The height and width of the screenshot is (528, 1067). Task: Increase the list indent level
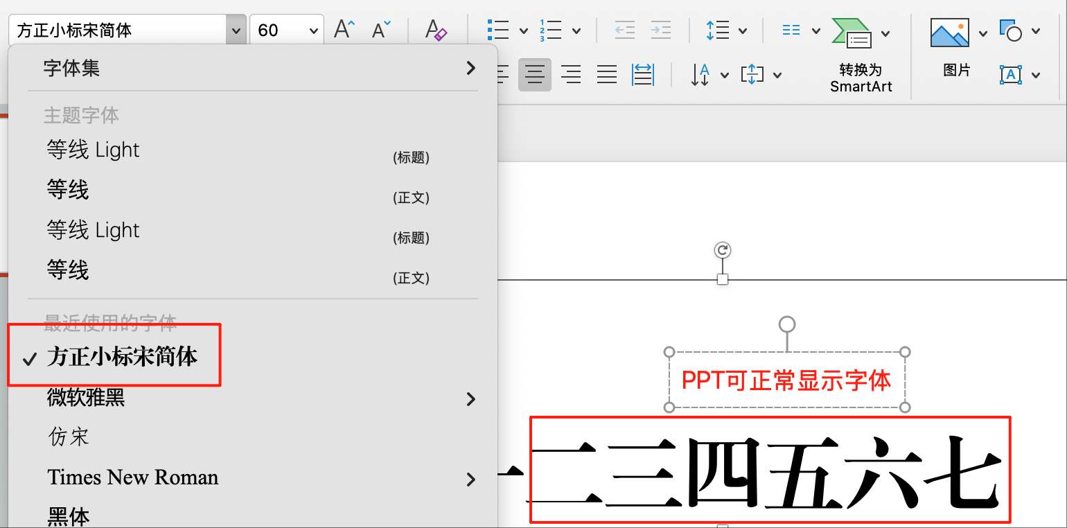(661, 30)
